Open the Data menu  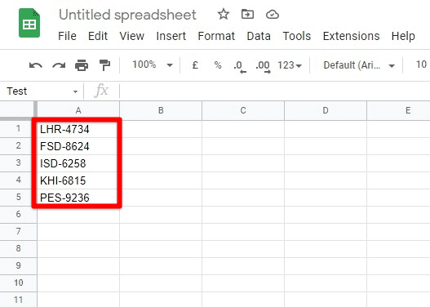tap(259, 36)
